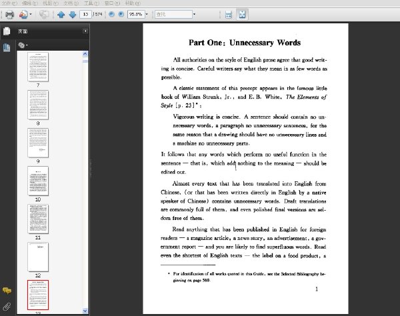This screenshot has width=400, height=316.
Task: Open the 文档 Document menu
Action: pos(71,3)
